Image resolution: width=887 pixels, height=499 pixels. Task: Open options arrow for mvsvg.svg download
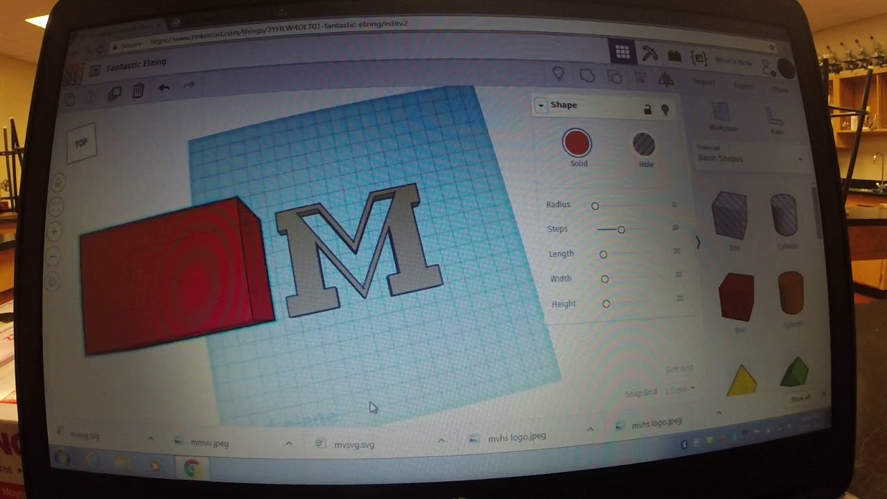[x=441, y=440]
